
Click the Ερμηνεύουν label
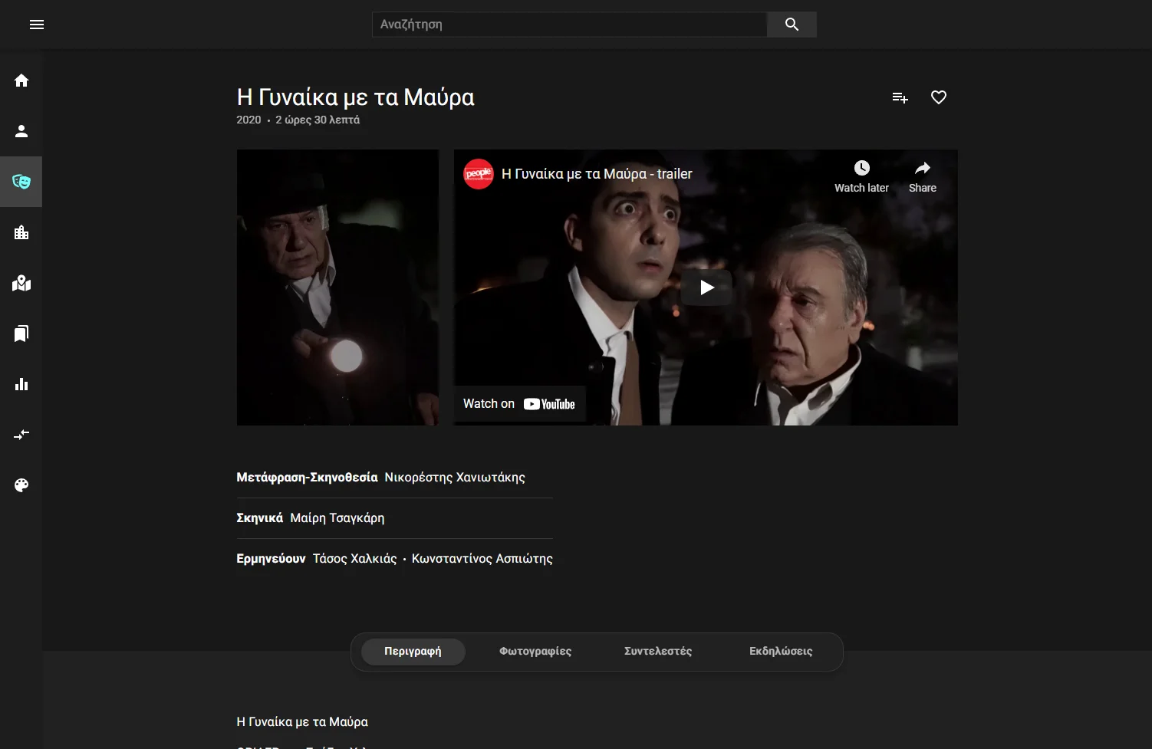pyautogui.click(x=272, y=559)
